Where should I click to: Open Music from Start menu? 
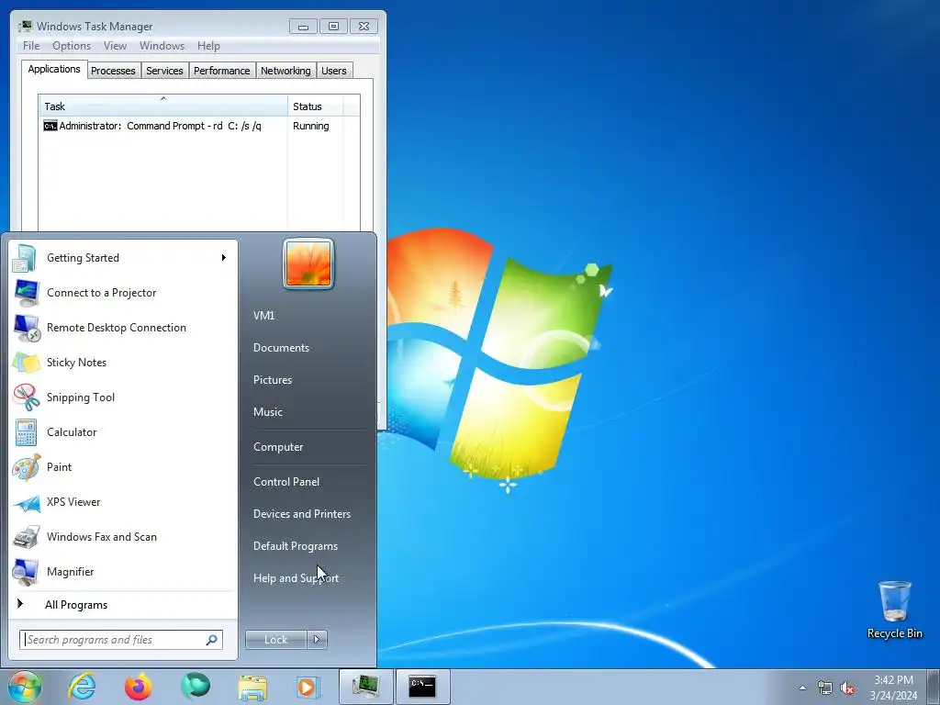(x=268, y=412)
